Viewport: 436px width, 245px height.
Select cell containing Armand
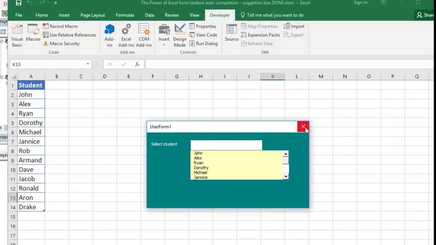point(31,160)
